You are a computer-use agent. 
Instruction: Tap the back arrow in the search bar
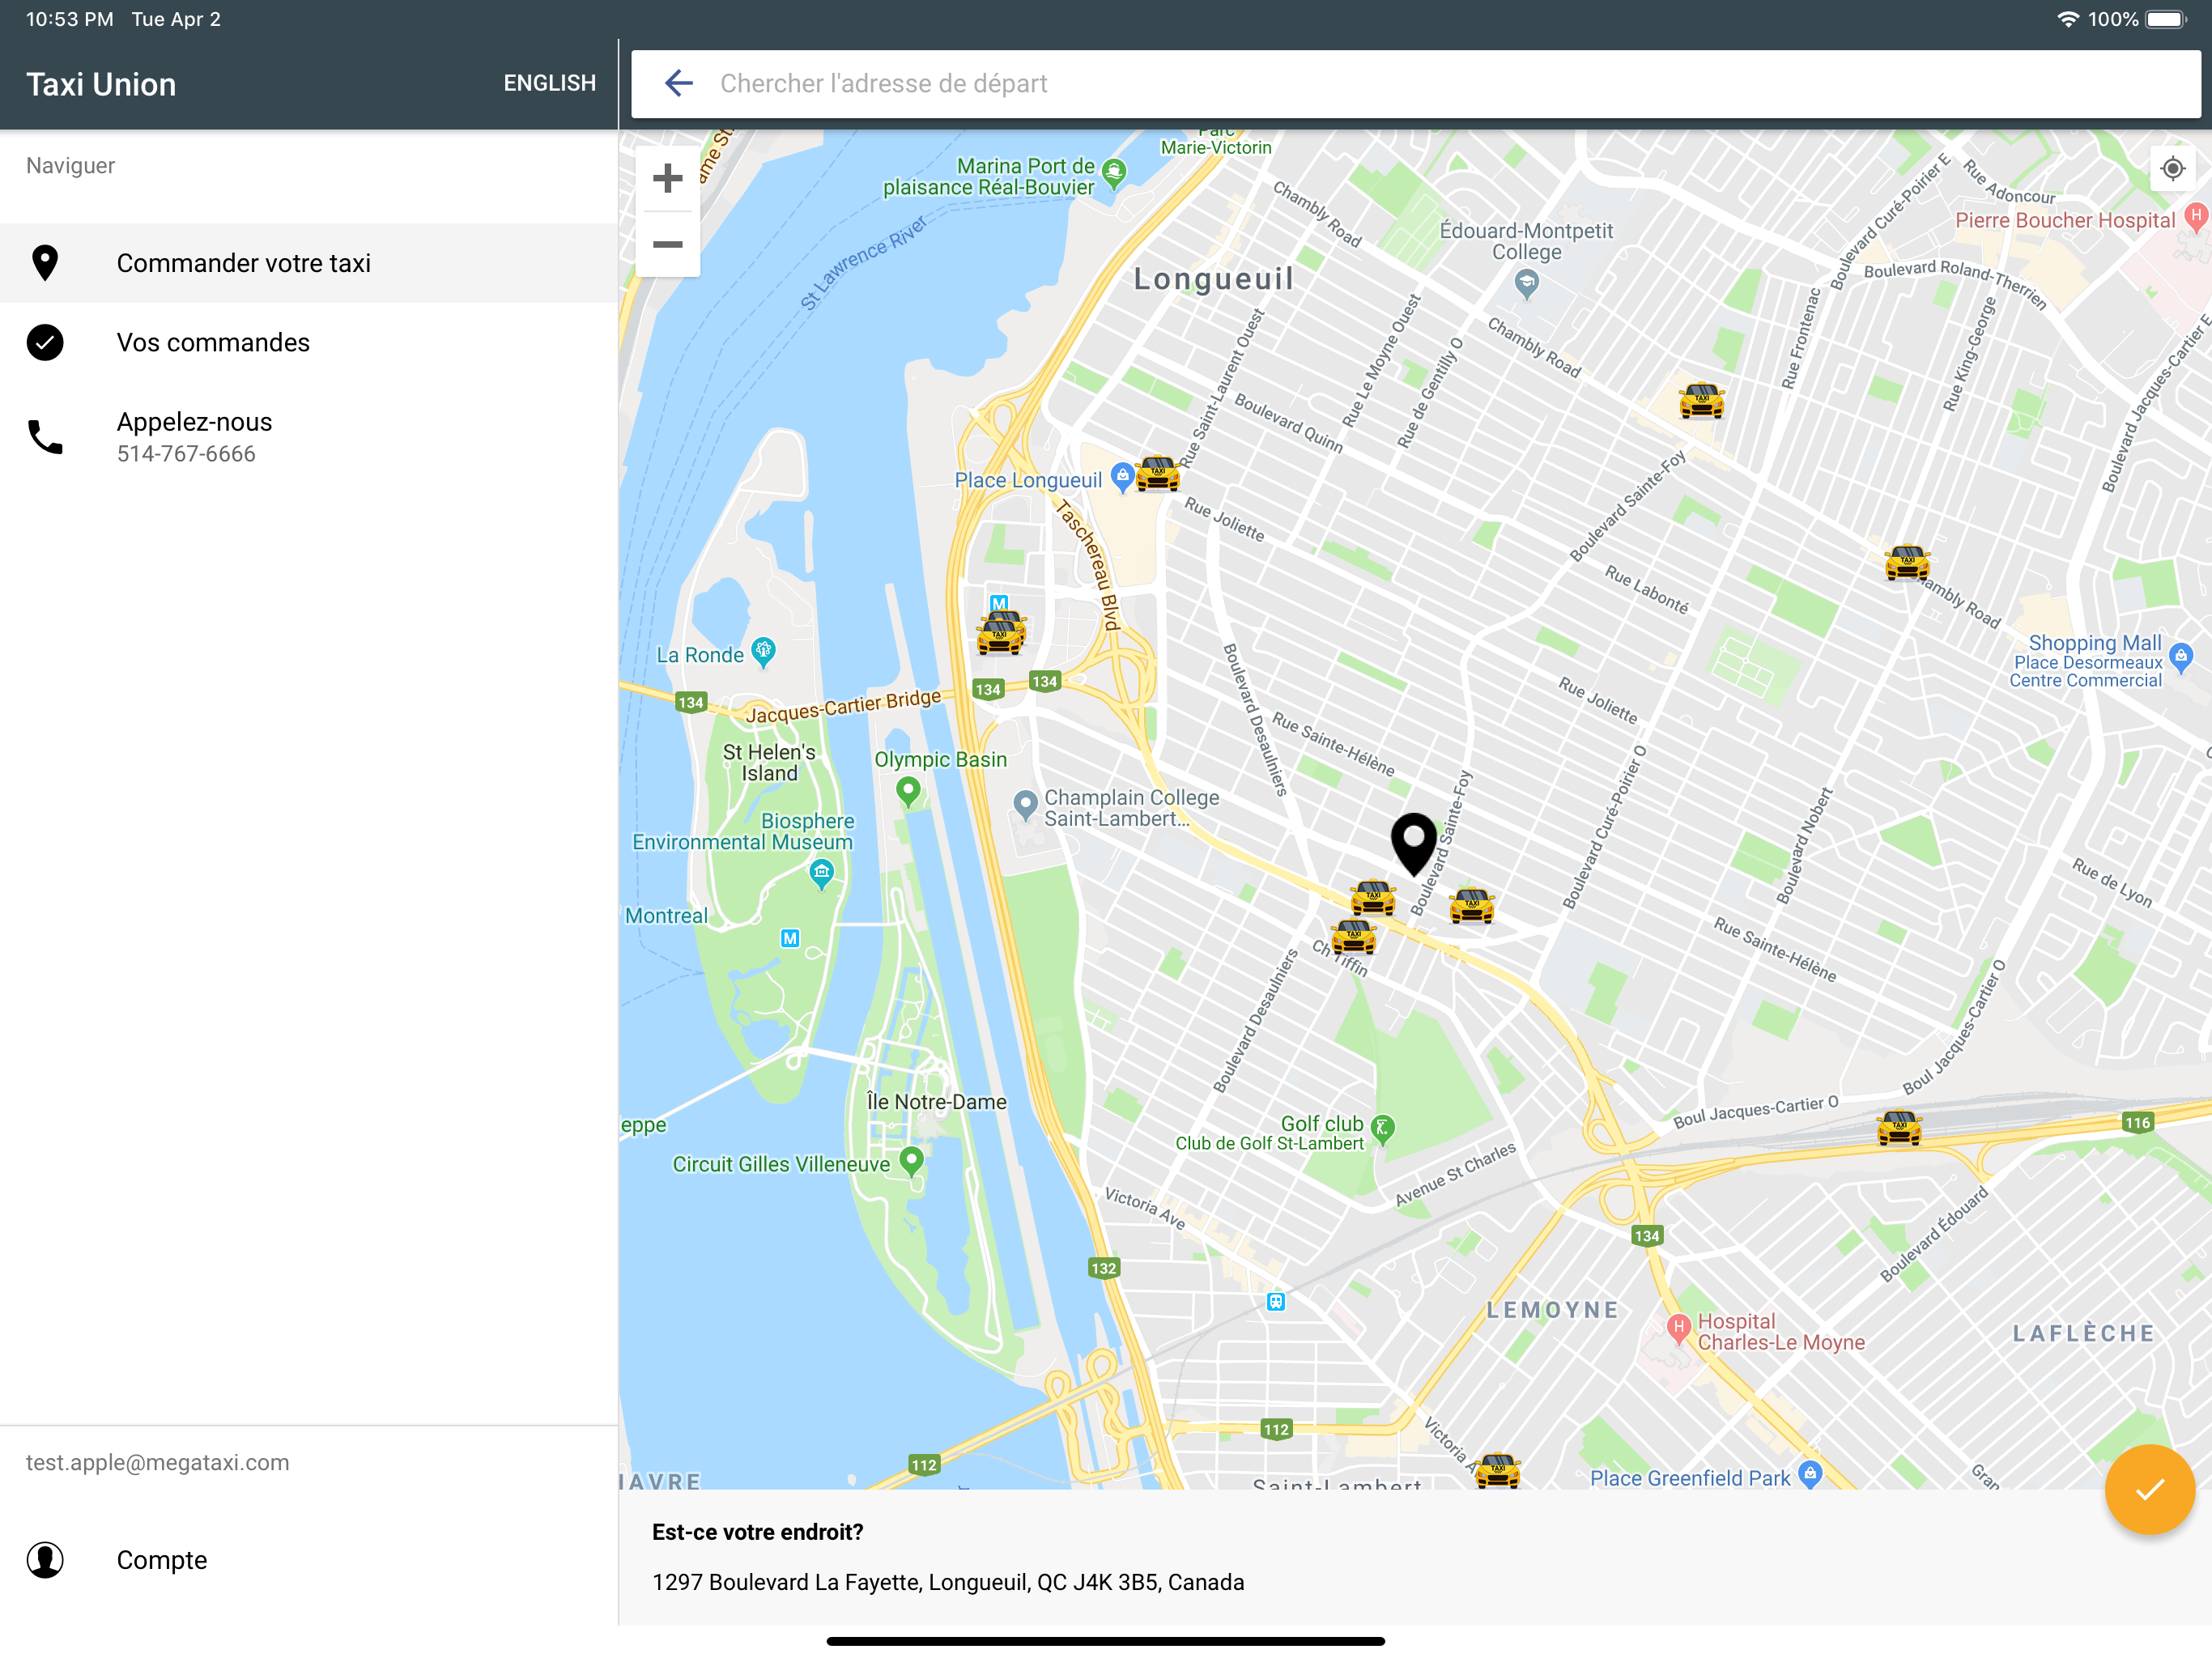679,83
